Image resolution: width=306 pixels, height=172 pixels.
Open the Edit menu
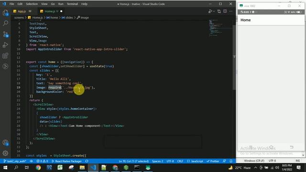click(20, 4)
